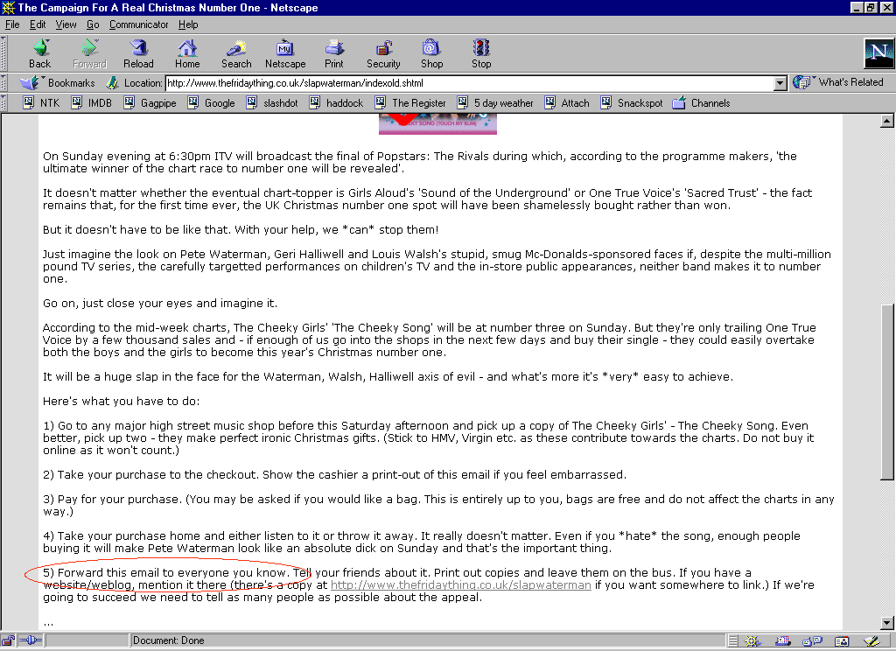This screenshot has width=896, height=651.
Task: Collapse the Navigation toolbar using its grip
Action: (3, 53)
